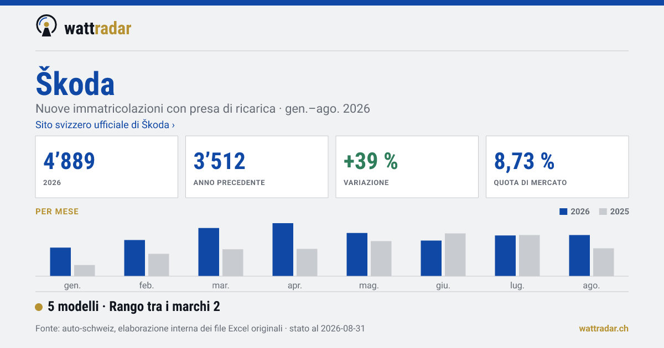Select the blue 2026 bar for lug.
The height and width of the screenshot is (348, 664).
(505, 256)
